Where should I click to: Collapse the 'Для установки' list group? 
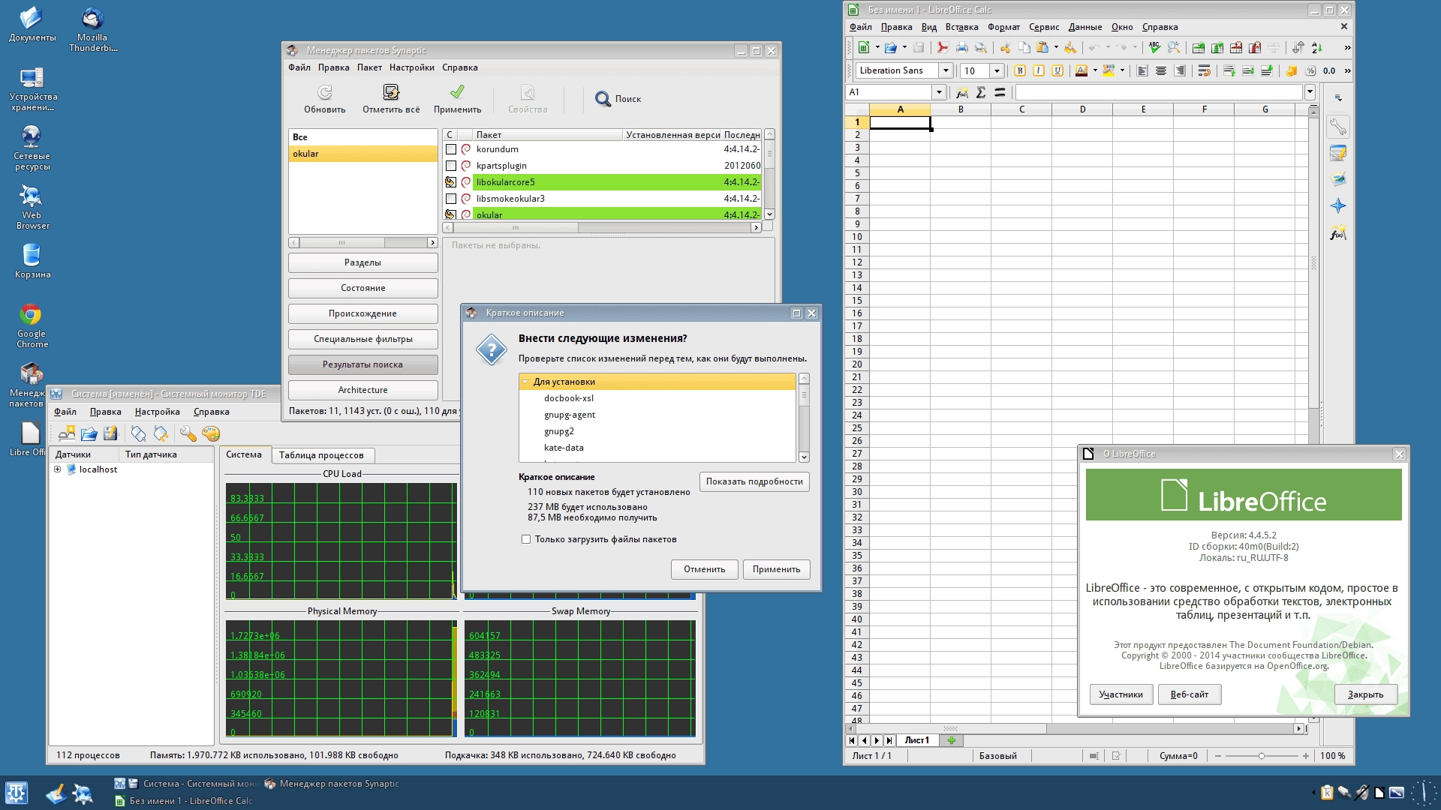click(525, 382)
